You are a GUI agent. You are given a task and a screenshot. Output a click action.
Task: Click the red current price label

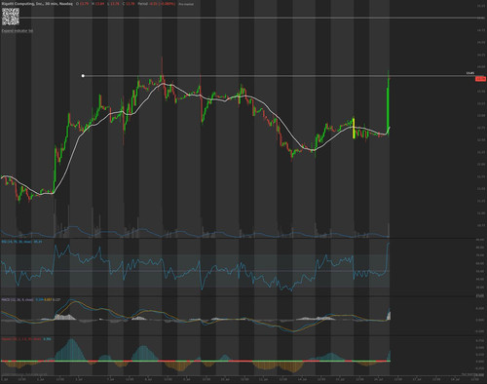pyautogui.click(x=480, y=79)
